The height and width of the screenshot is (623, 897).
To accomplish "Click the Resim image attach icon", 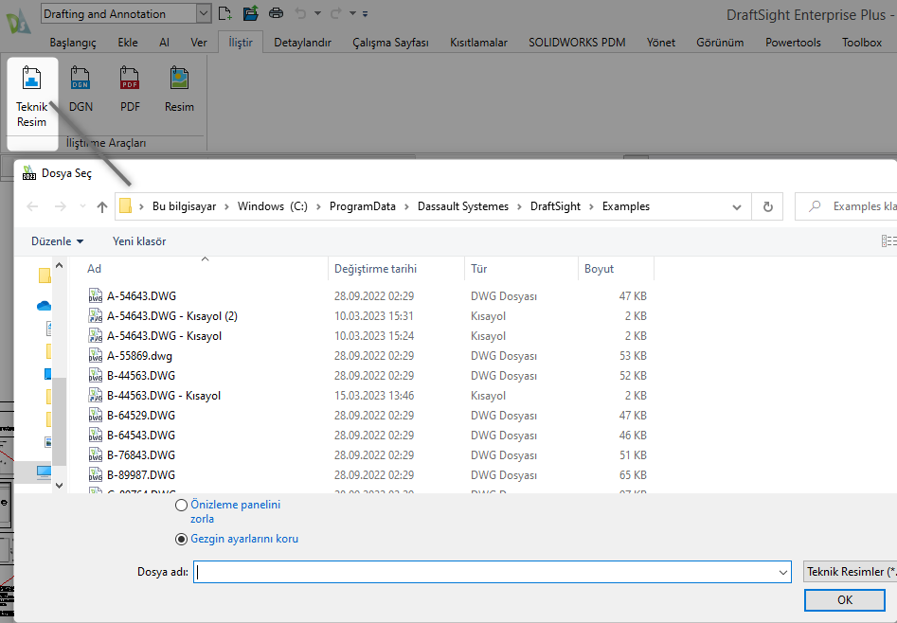I will (179, 79).
